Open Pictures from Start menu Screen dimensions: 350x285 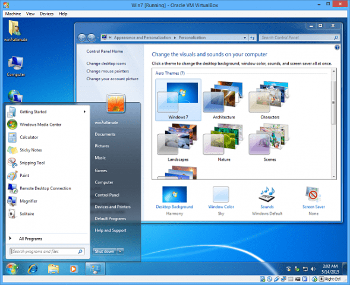coord(102,146)
